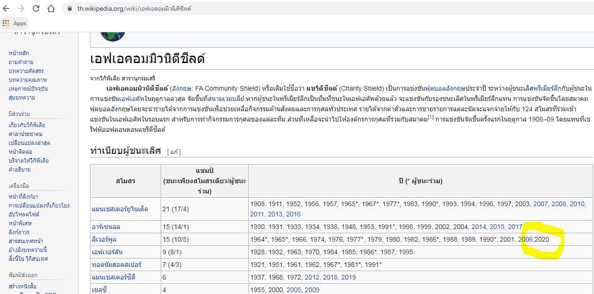Go to browser home page icon
This screenshot has height=294, width=594.
point(52,8)
